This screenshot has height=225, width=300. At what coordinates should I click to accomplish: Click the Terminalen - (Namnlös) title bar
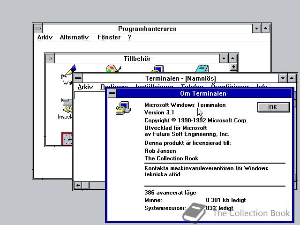pos(180,78)
